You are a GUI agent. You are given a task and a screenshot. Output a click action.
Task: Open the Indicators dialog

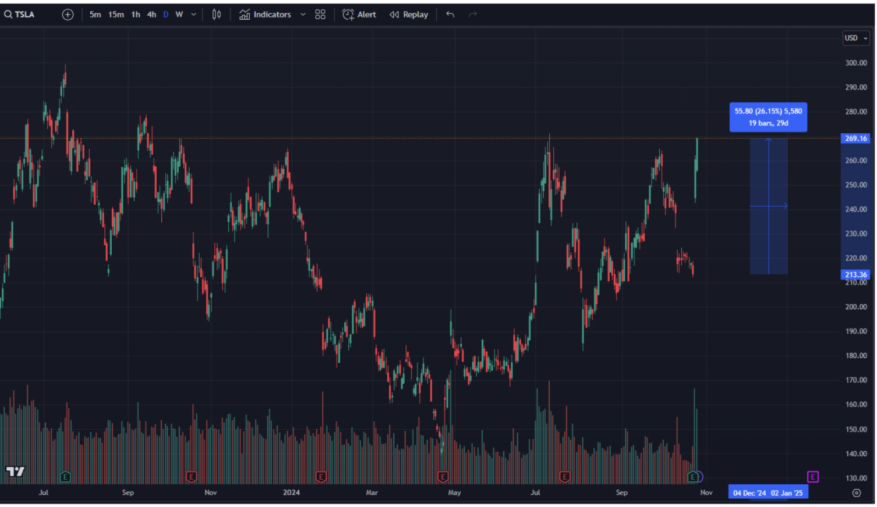[x=265, y=15]
